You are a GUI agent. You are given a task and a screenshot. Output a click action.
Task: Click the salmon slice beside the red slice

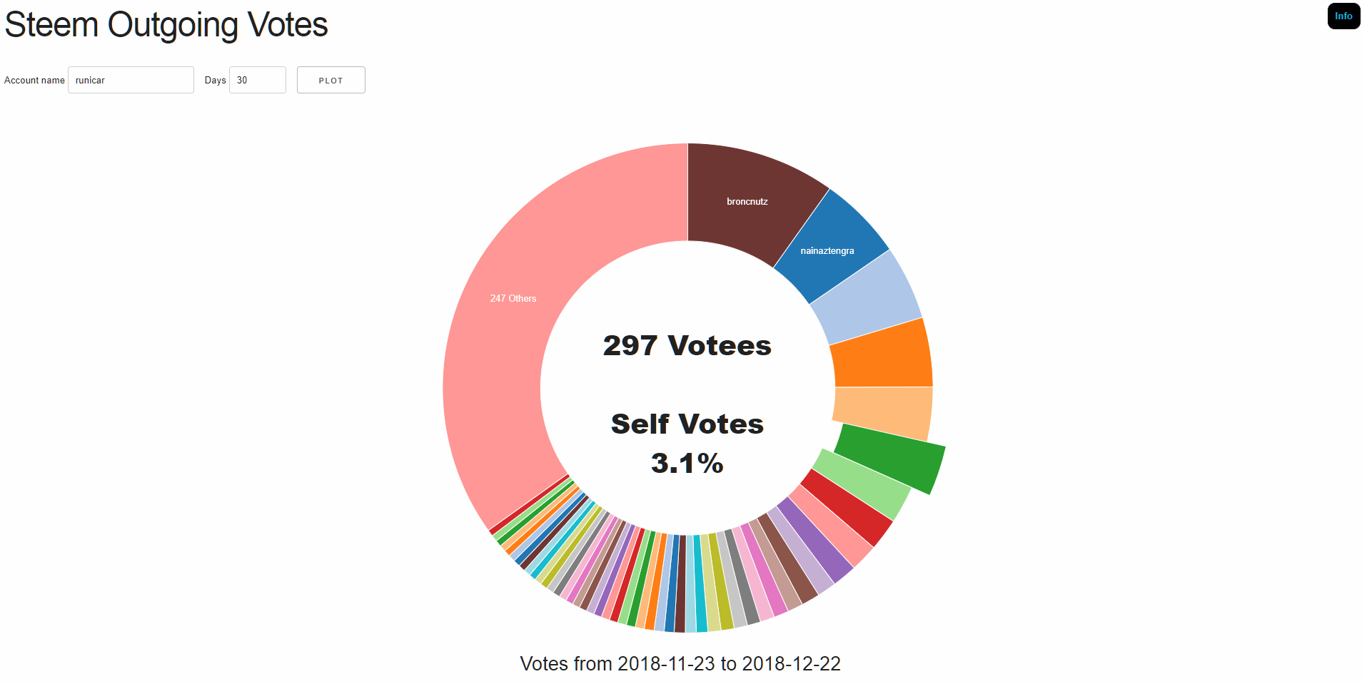(832, 526)
